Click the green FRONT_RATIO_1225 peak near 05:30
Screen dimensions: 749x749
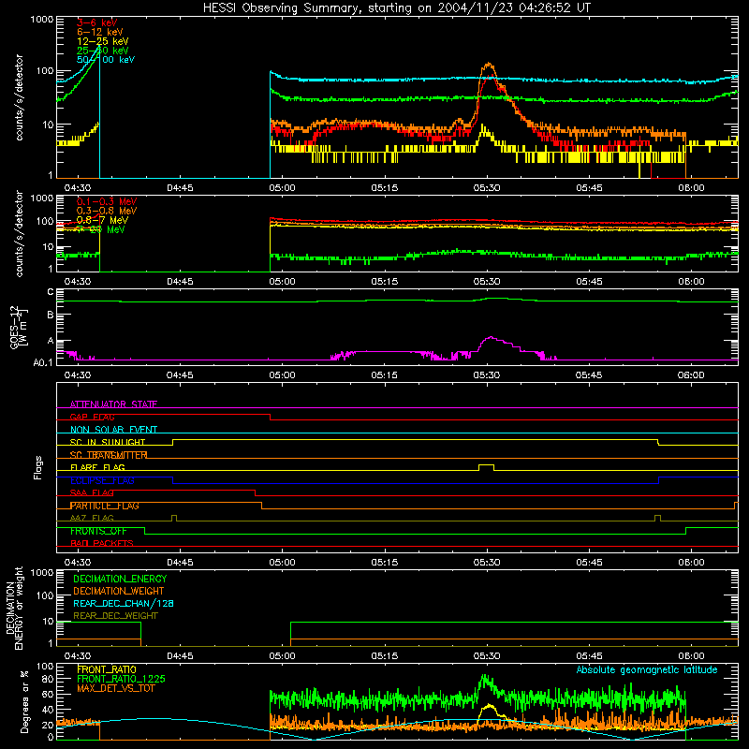(486, 678)
